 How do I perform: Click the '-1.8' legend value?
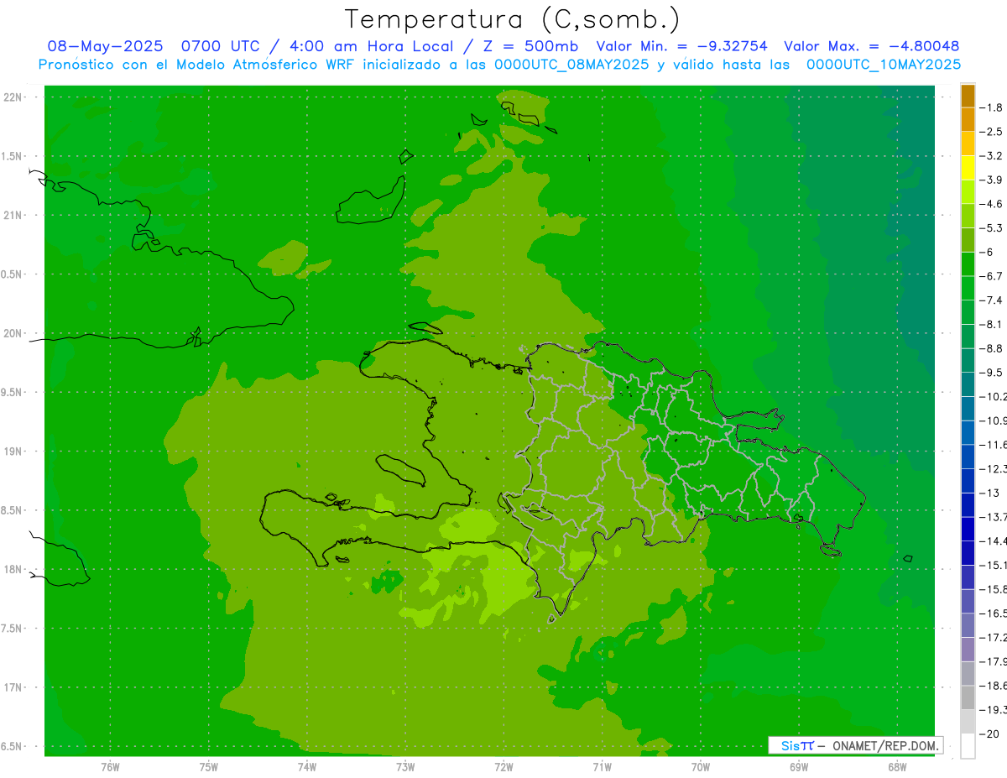point(993,107)
